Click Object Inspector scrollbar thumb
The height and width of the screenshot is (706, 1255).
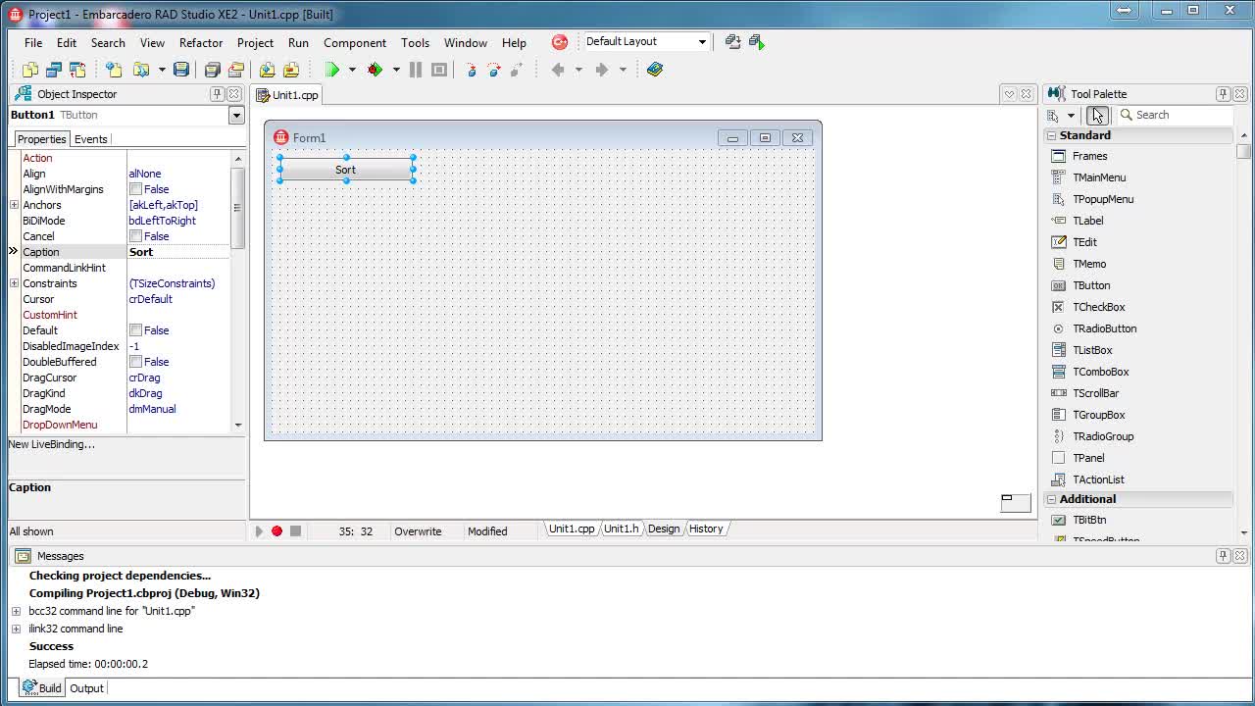pos(237,207)
